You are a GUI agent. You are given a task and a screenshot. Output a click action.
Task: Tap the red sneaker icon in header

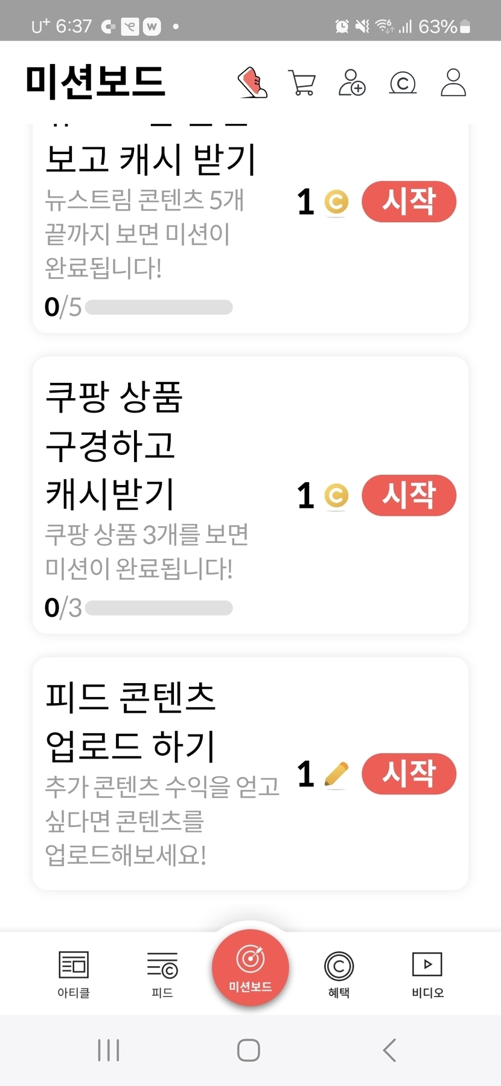253,83
